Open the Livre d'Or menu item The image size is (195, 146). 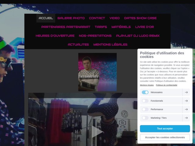click(x=144, y=27)
